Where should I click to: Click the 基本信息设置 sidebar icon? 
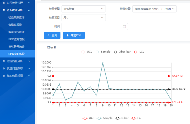tap(4, 76)
